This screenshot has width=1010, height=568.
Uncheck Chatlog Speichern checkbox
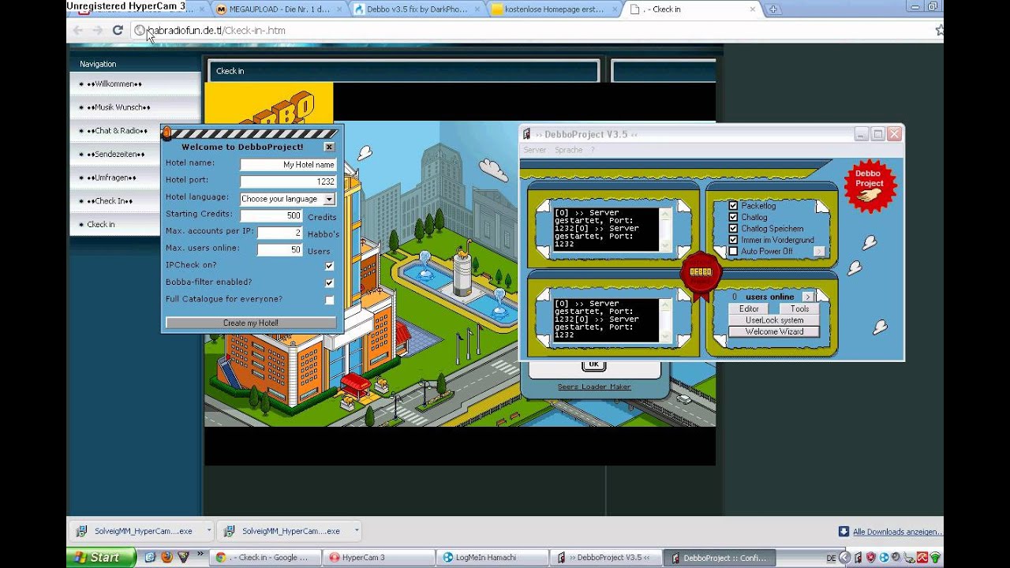click(x=733, y=229)
